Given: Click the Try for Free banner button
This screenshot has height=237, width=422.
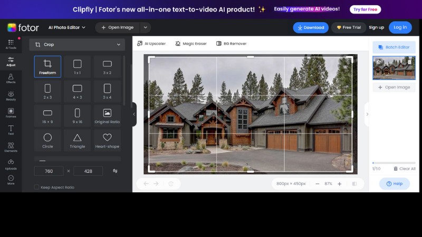Looking at the screenshot, I should [x=365, y=9].
